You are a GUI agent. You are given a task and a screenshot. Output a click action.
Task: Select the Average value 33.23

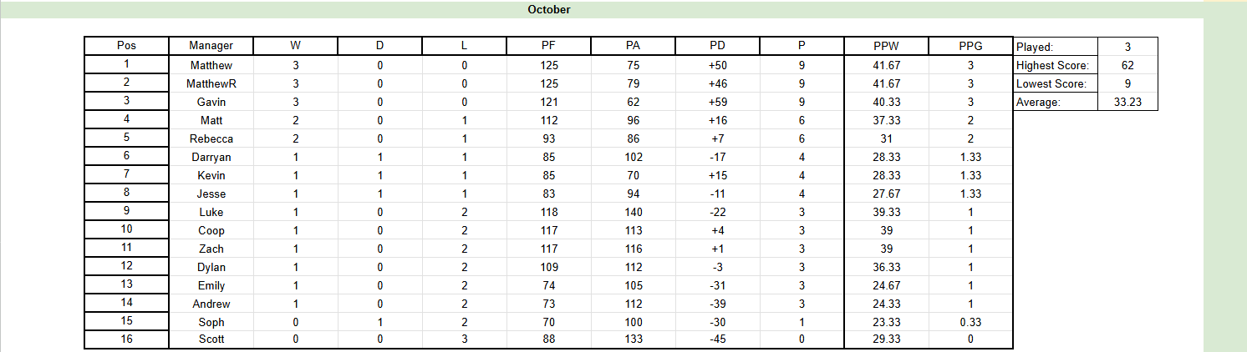(x=1127, y=102)
